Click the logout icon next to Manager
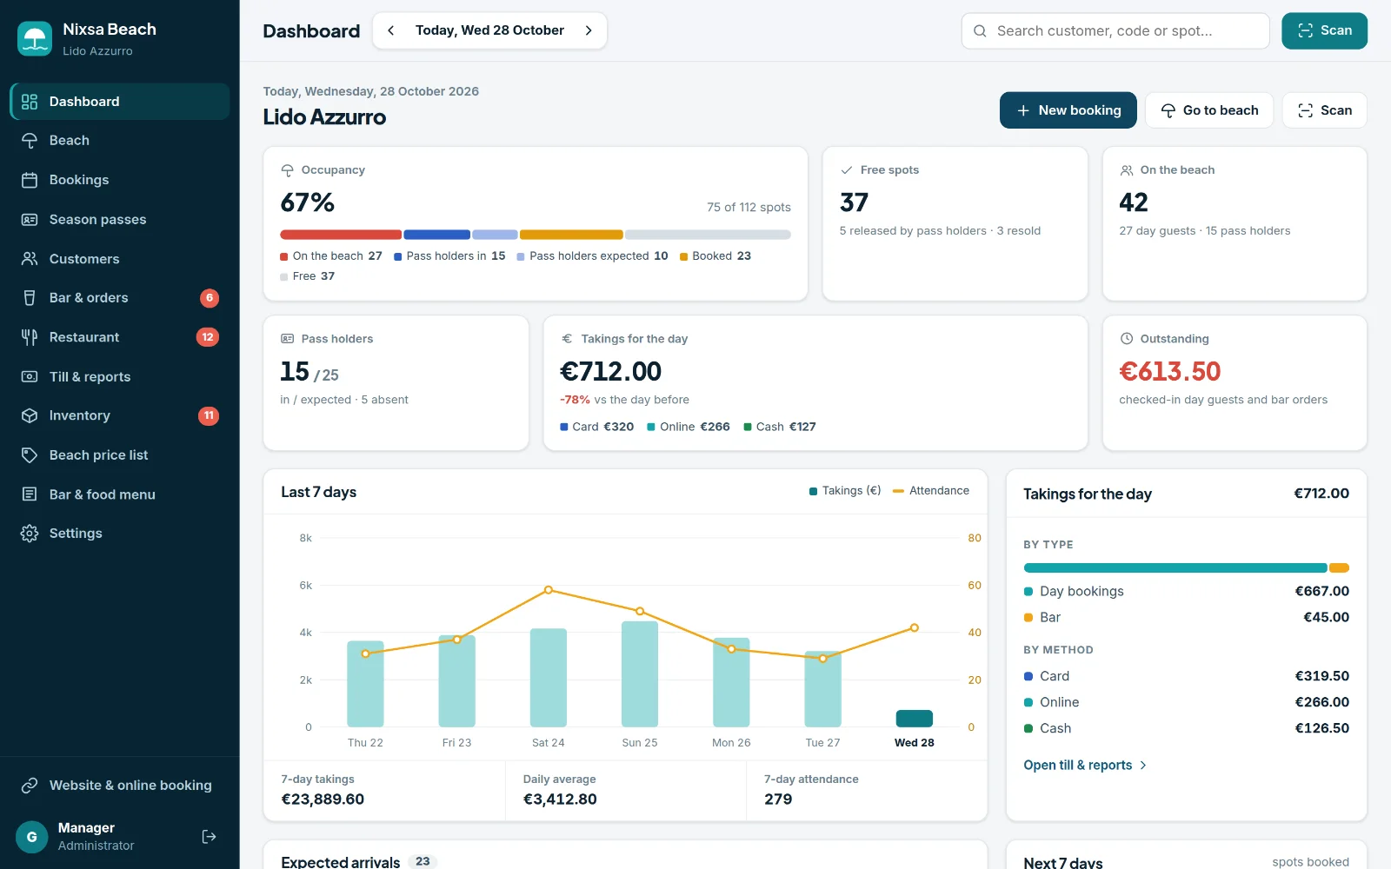The height and width of the screenshot is (869, 1391). click(209, 836)
